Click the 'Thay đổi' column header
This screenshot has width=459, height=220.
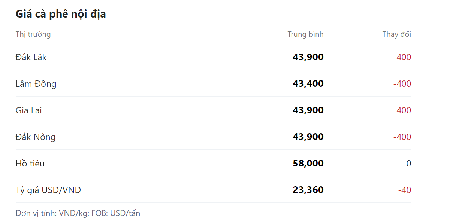click(x=396, y=34)
